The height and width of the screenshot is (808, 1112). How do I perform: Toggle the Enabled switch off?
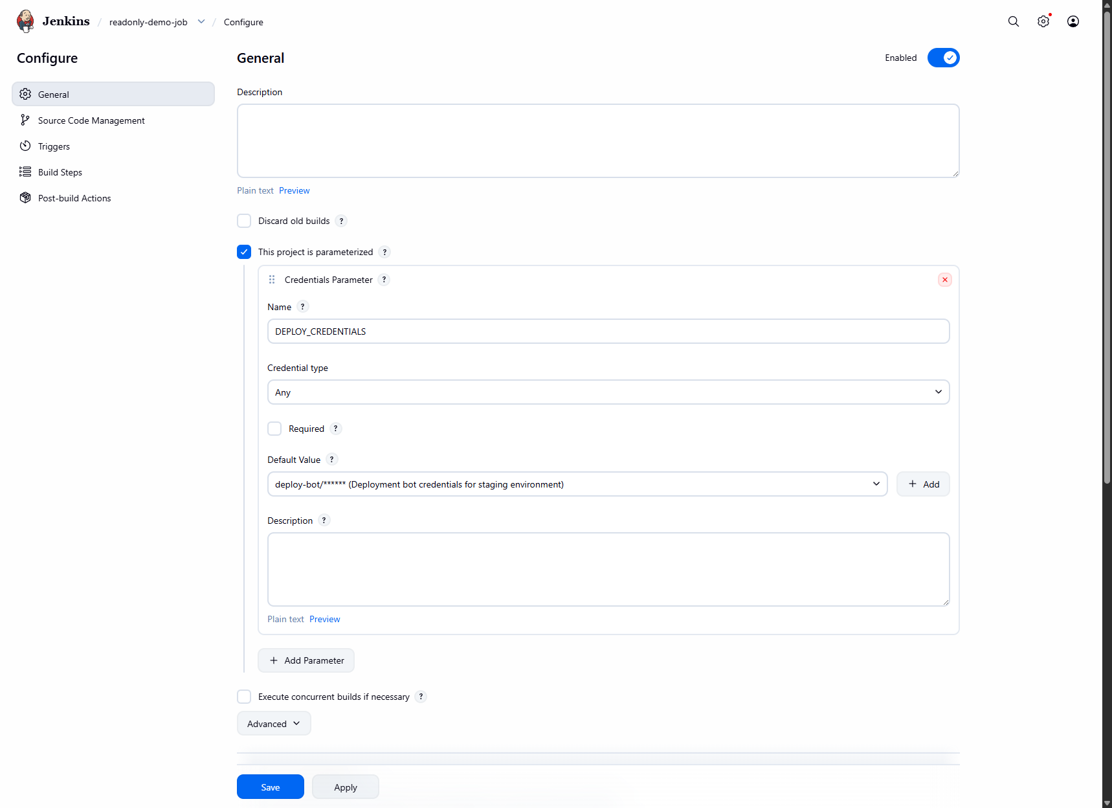pos(944,58)
